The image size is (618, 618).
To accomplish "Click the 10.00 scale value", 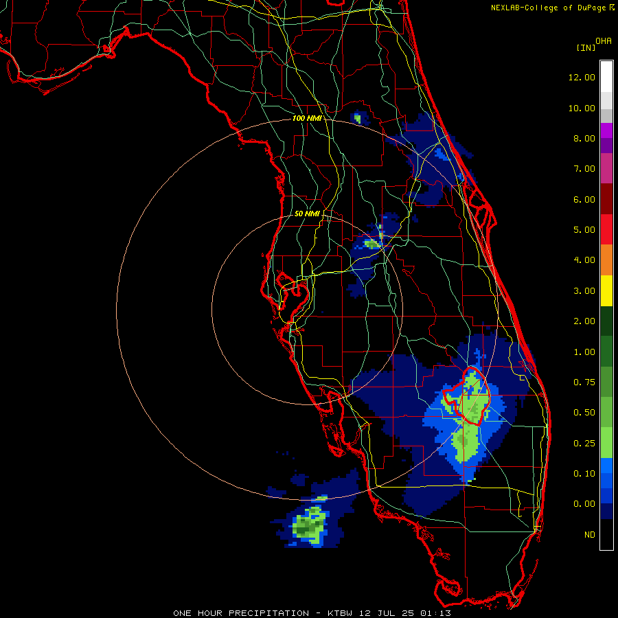I will (582, 108).
